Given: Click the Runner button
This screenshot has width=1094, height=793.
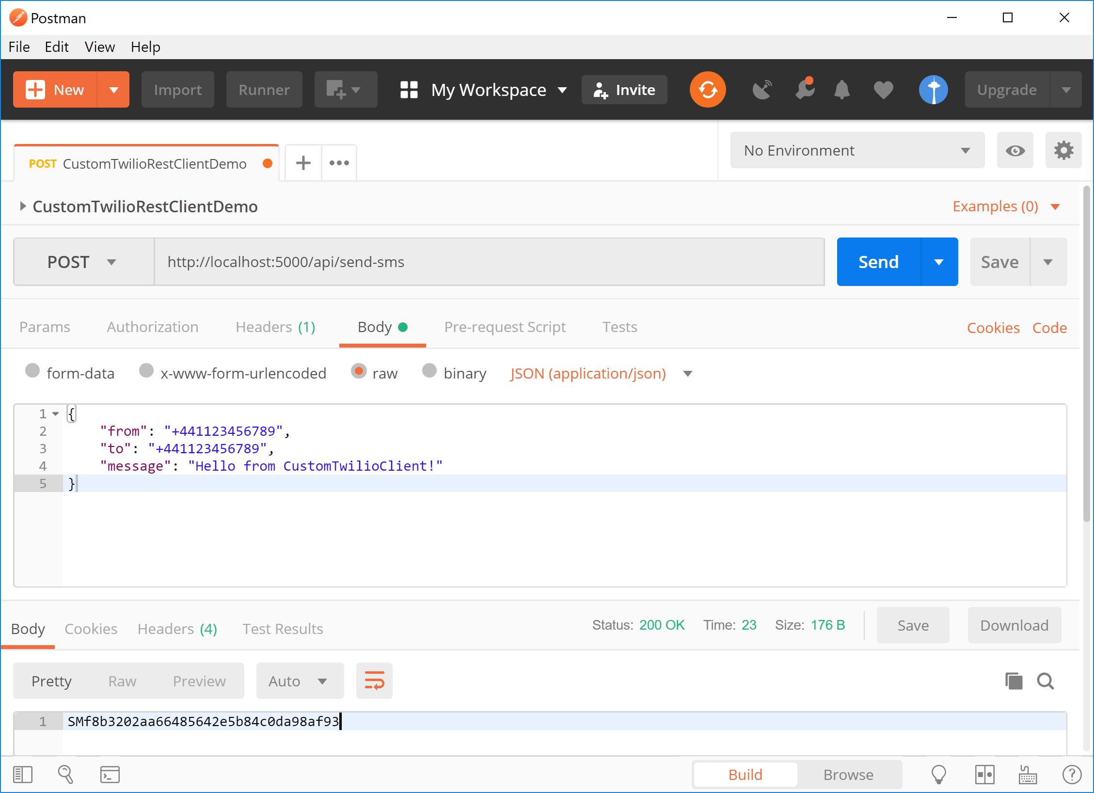Looking at the screenshot, I should tap(264, 90).
